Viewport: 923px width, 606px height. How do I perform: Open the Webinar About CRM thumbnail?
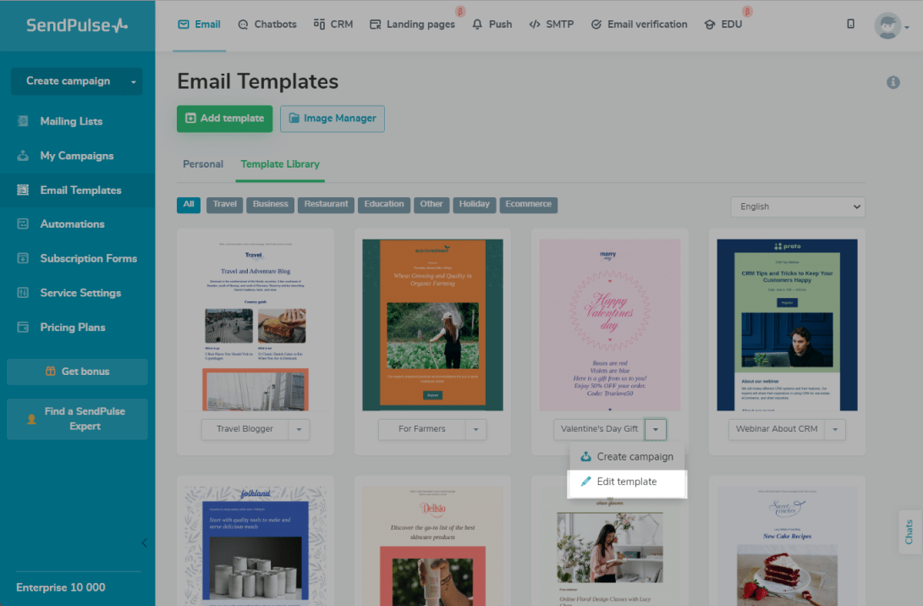click(787, 324)
